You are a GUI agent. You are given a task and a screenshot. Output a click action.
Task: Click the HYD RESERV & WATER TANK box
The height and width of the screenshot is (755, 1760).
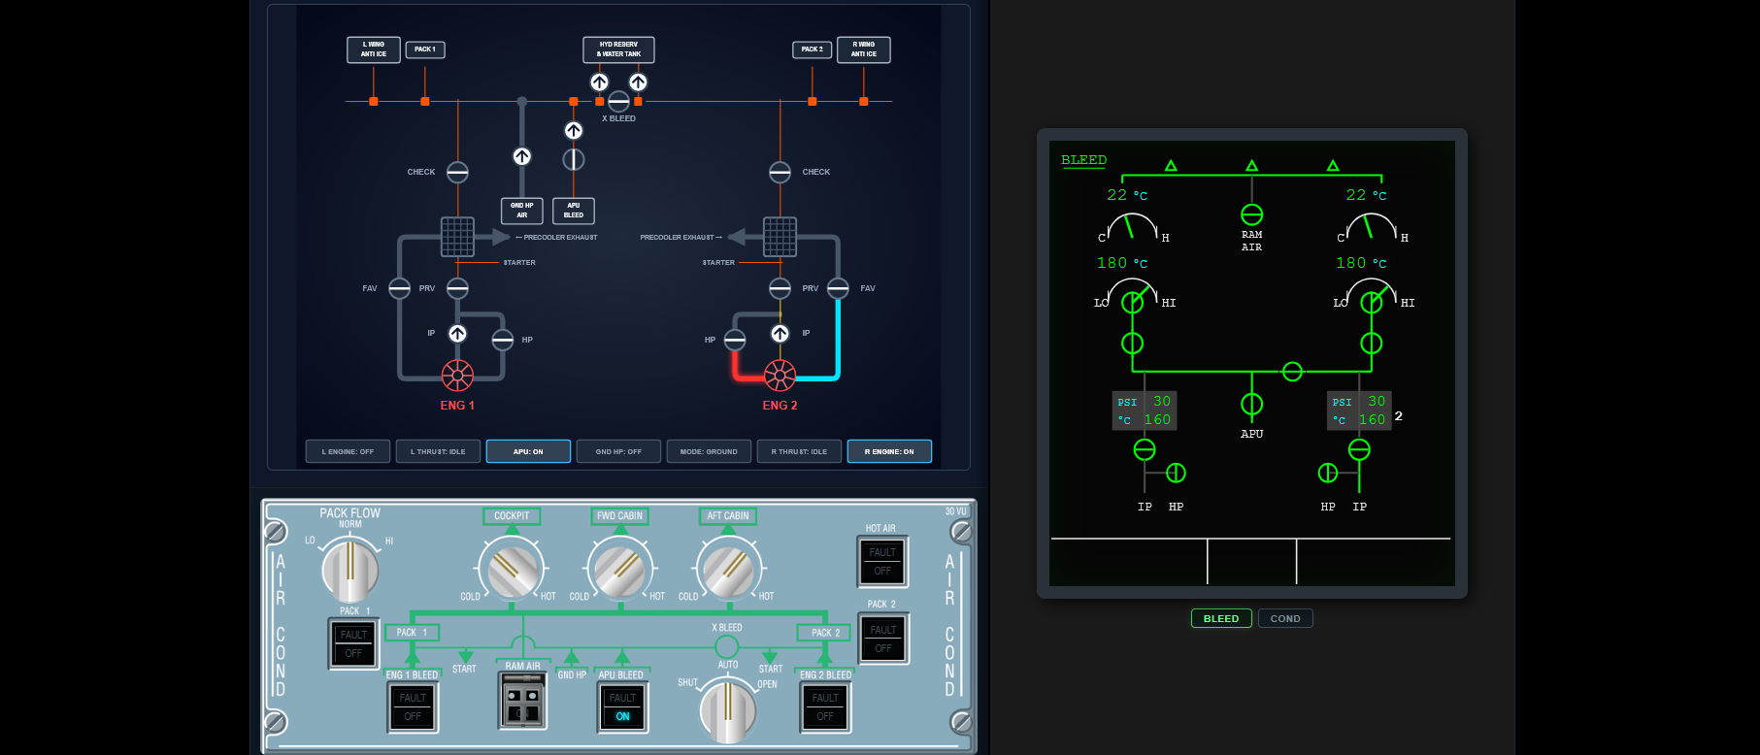(x=618, y=49)
